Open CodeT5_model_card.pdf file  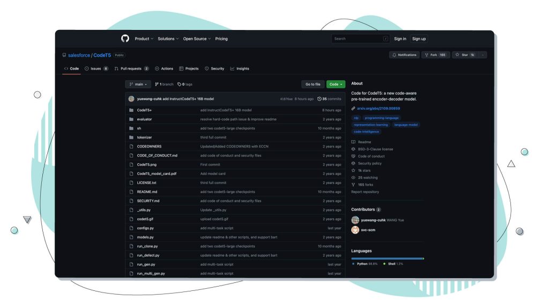tap(157, 174)
